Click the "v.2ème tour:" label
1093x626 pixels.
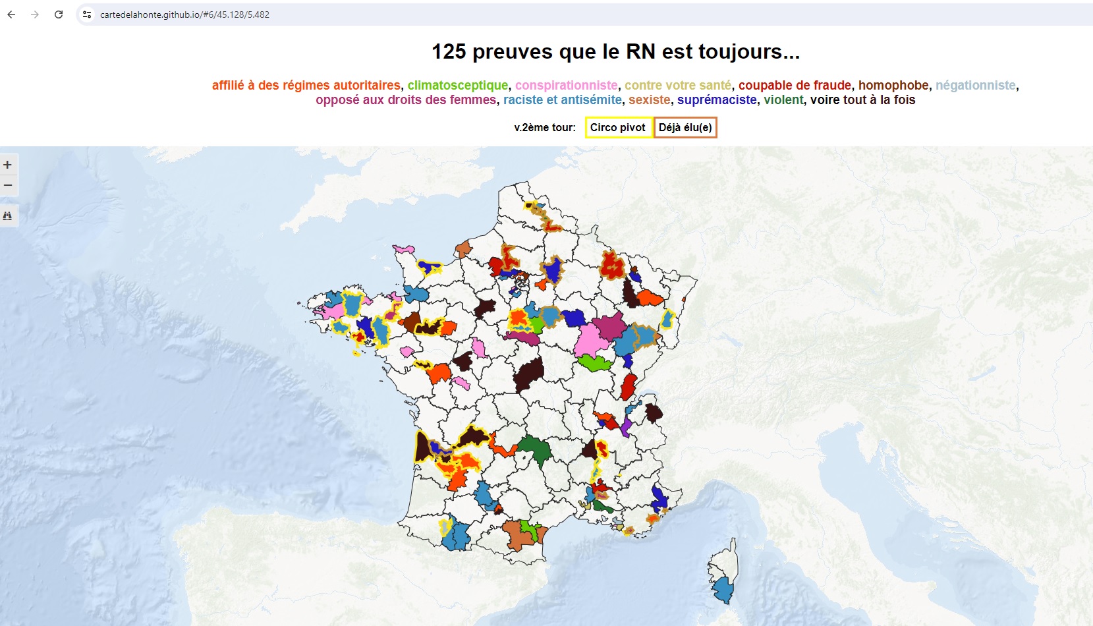[545, 128]
